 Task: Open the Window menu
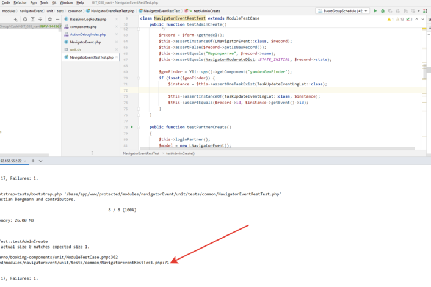pyautogui.click(x=67, y=2)
